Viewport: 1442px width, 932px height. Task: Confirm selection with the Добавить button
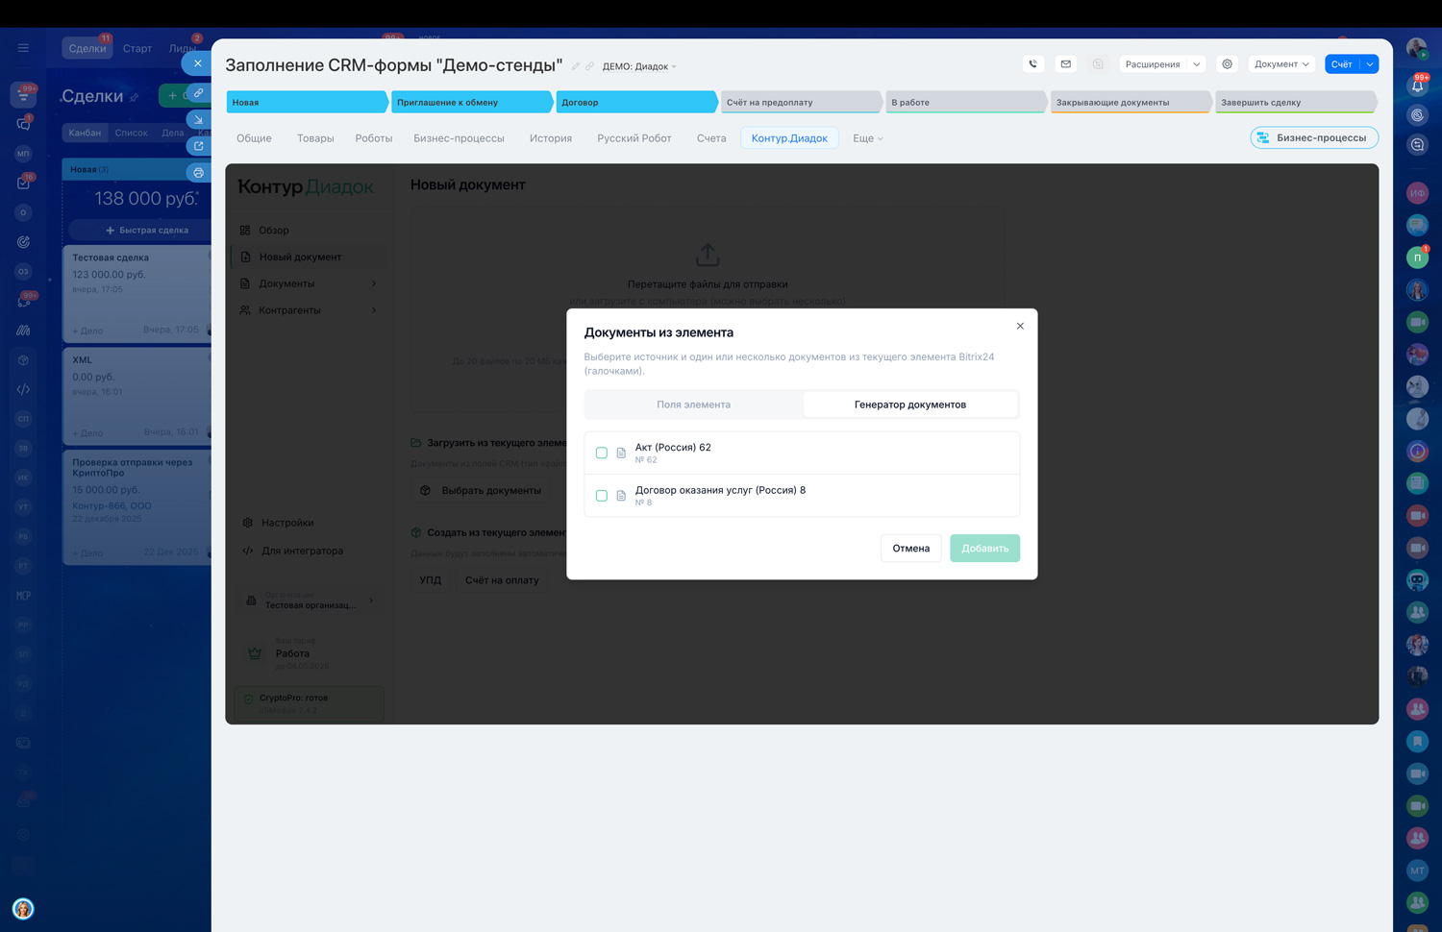[985, 549]
